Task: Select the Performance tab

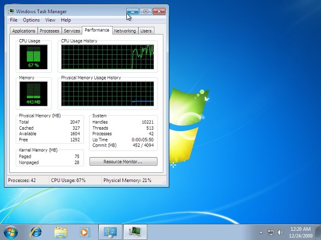Action: 97,30
